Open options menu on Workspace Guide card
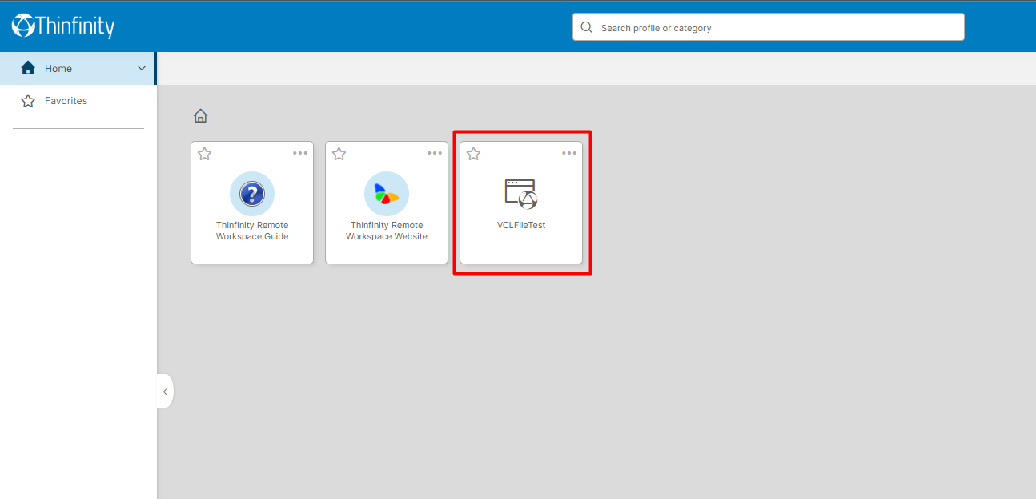The width and height of the screenshot is (1036, 499). pos(300,153)
